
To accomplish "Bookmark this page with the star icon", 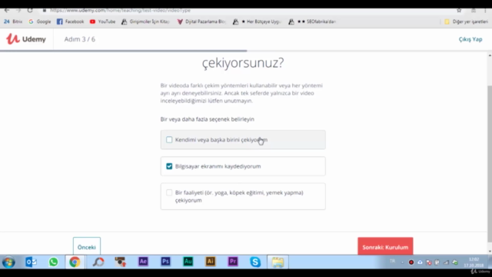I will click(459, 10).
